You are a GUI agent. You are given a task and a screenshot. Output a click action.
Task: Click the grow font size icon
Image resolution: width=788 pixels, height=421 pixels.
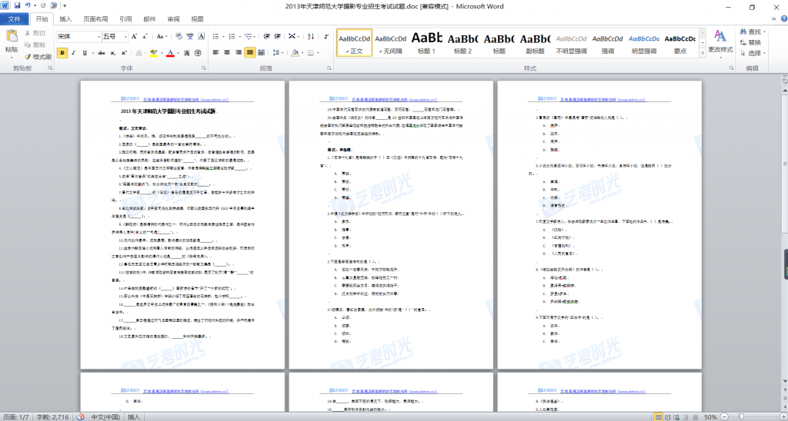(134, 36)
